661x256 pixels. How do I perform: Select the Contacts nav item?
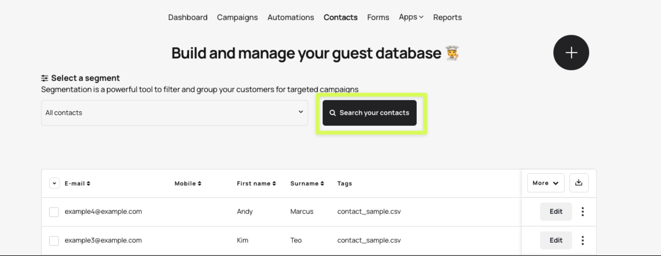[341, 17]
